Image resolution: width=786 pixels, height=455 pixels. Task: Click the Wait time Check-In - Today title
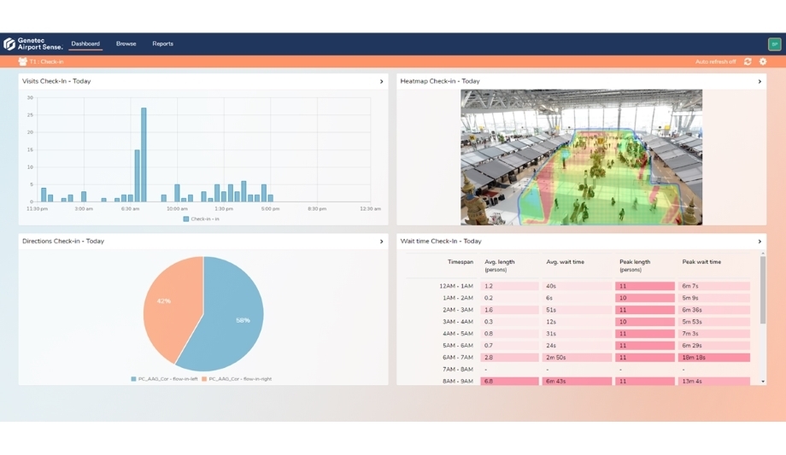pyautogui.click(x=441, y=241)
